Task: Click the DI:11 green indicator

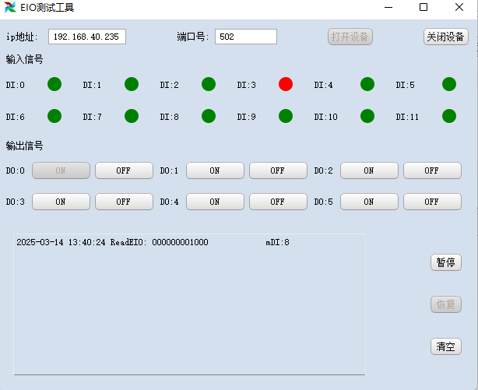Action: pyautogui.click(x=448, y=116)
